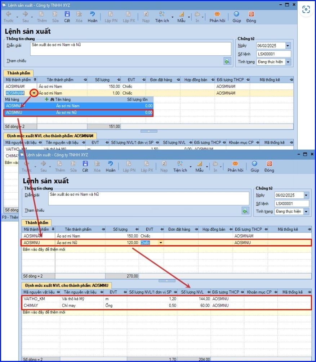Collapse panel using splitter arrow below lower Thành phẩm grid
The height and width of the screenshot is (362, 316).
coord(167,280)
